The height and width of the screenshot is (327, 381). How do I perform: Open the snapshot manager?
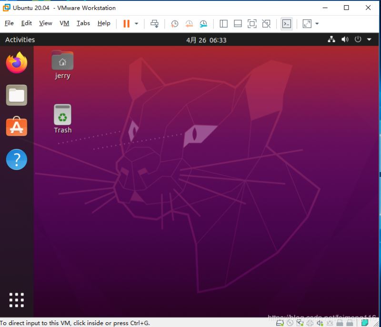pos(203,23)
